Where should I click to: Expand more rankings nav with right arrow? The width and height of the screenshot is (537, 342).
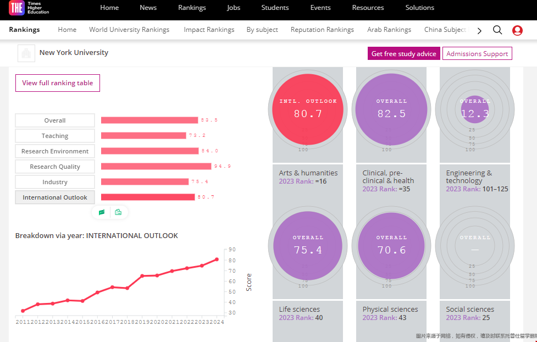pyautogui.click(x=479, y=31)
